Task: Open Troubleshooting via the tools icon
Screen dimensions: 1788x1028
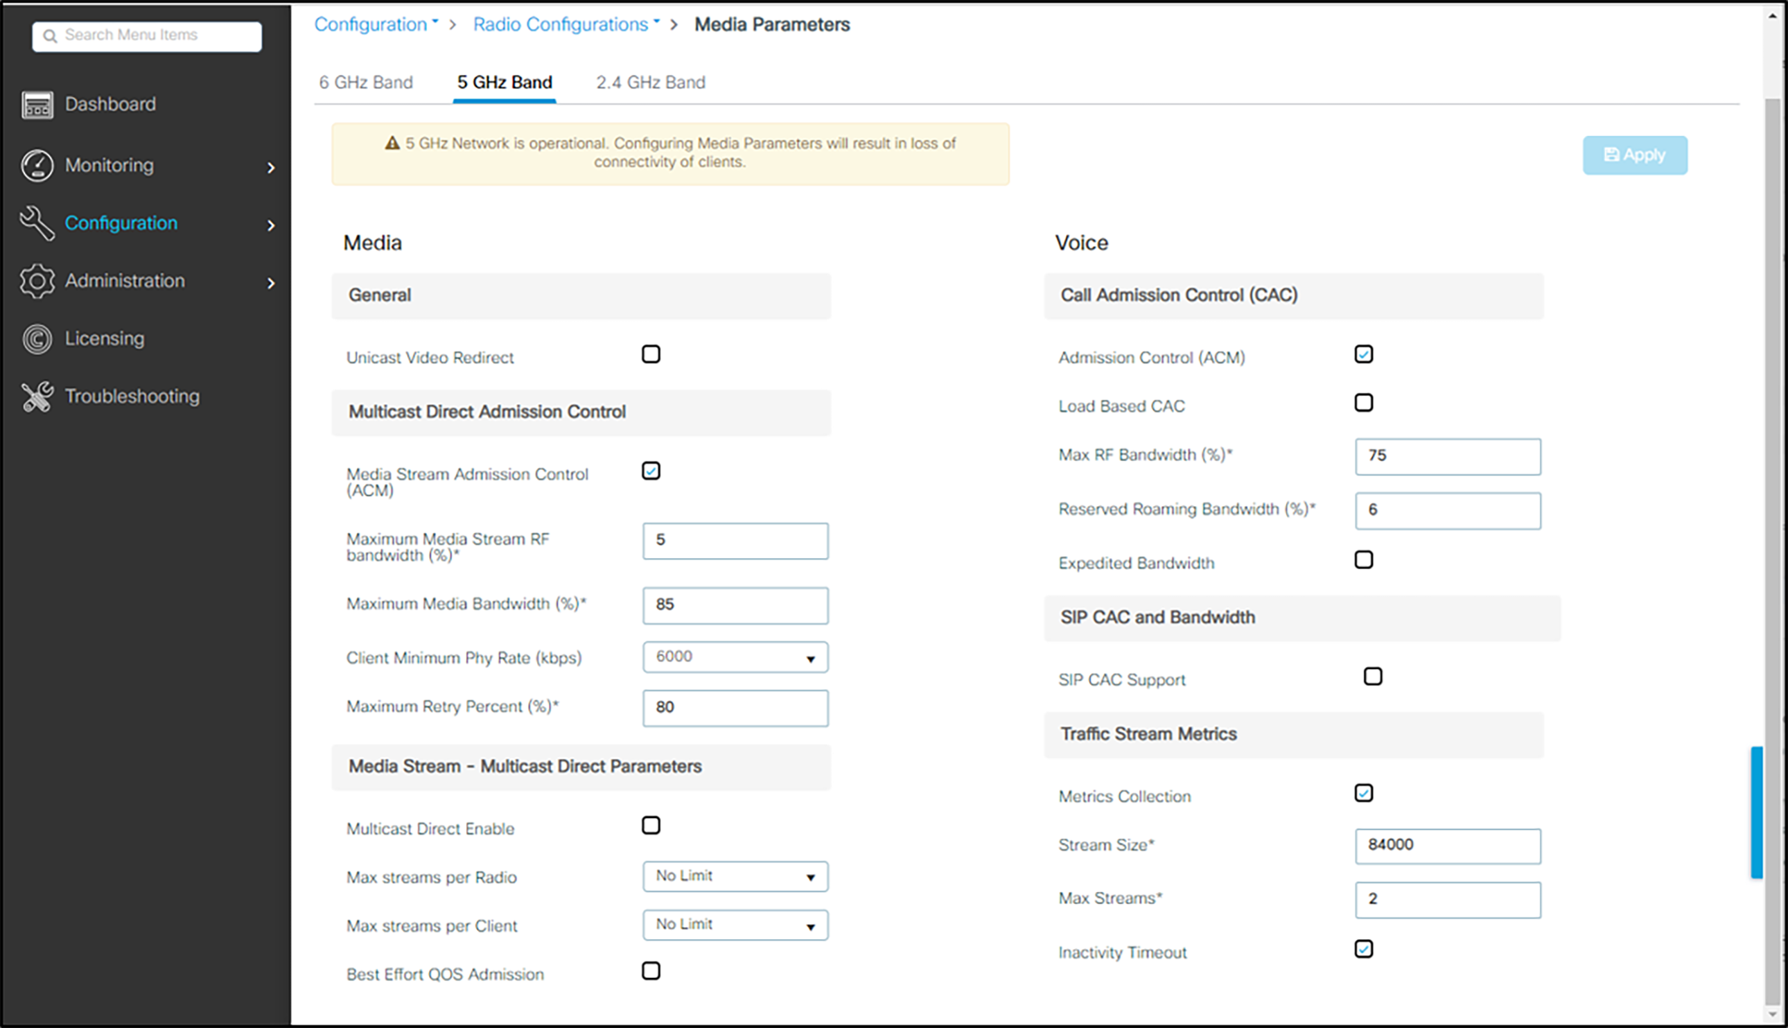Action: 37,395
